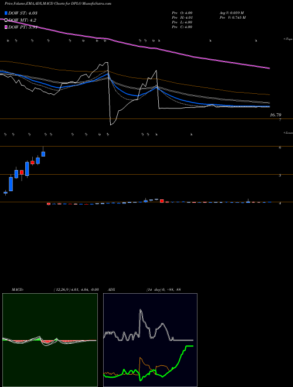
Task: Click the ADX indicator chart panel
Action: click(x=150, y=340)
